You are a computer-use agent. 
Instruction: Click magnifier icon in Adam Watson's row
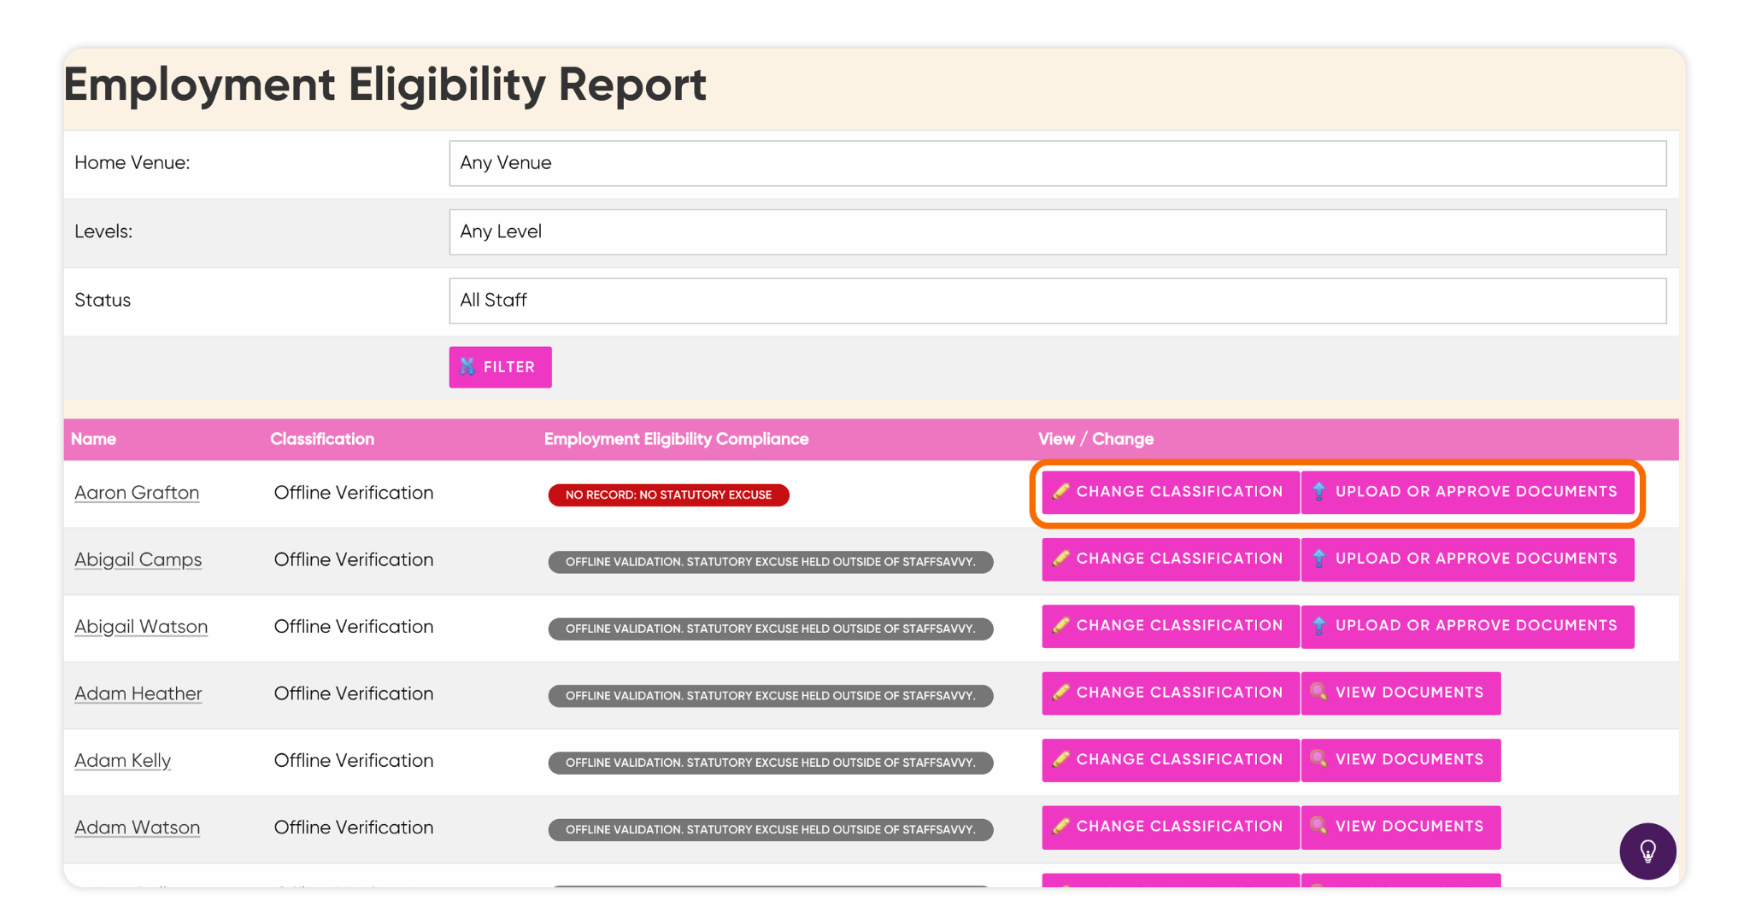[1318, 826]
